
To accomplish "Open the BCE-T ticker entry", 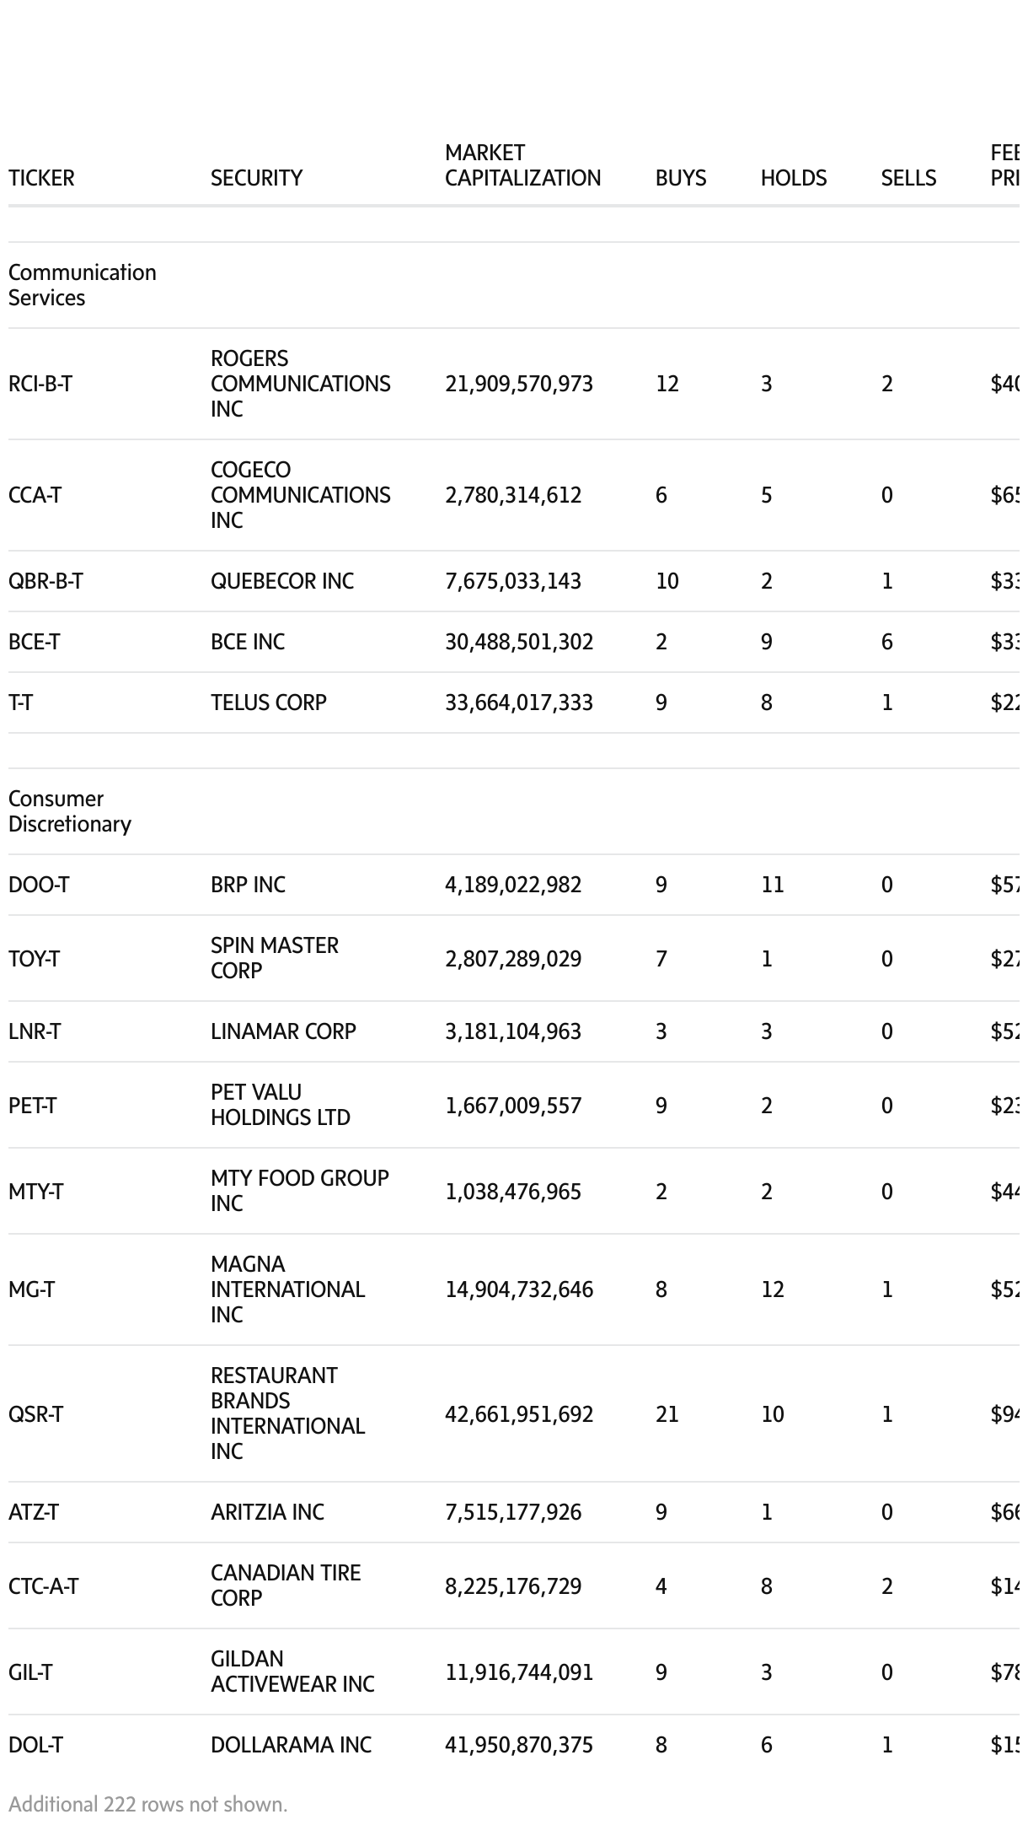I will click(x=35, y=642).
